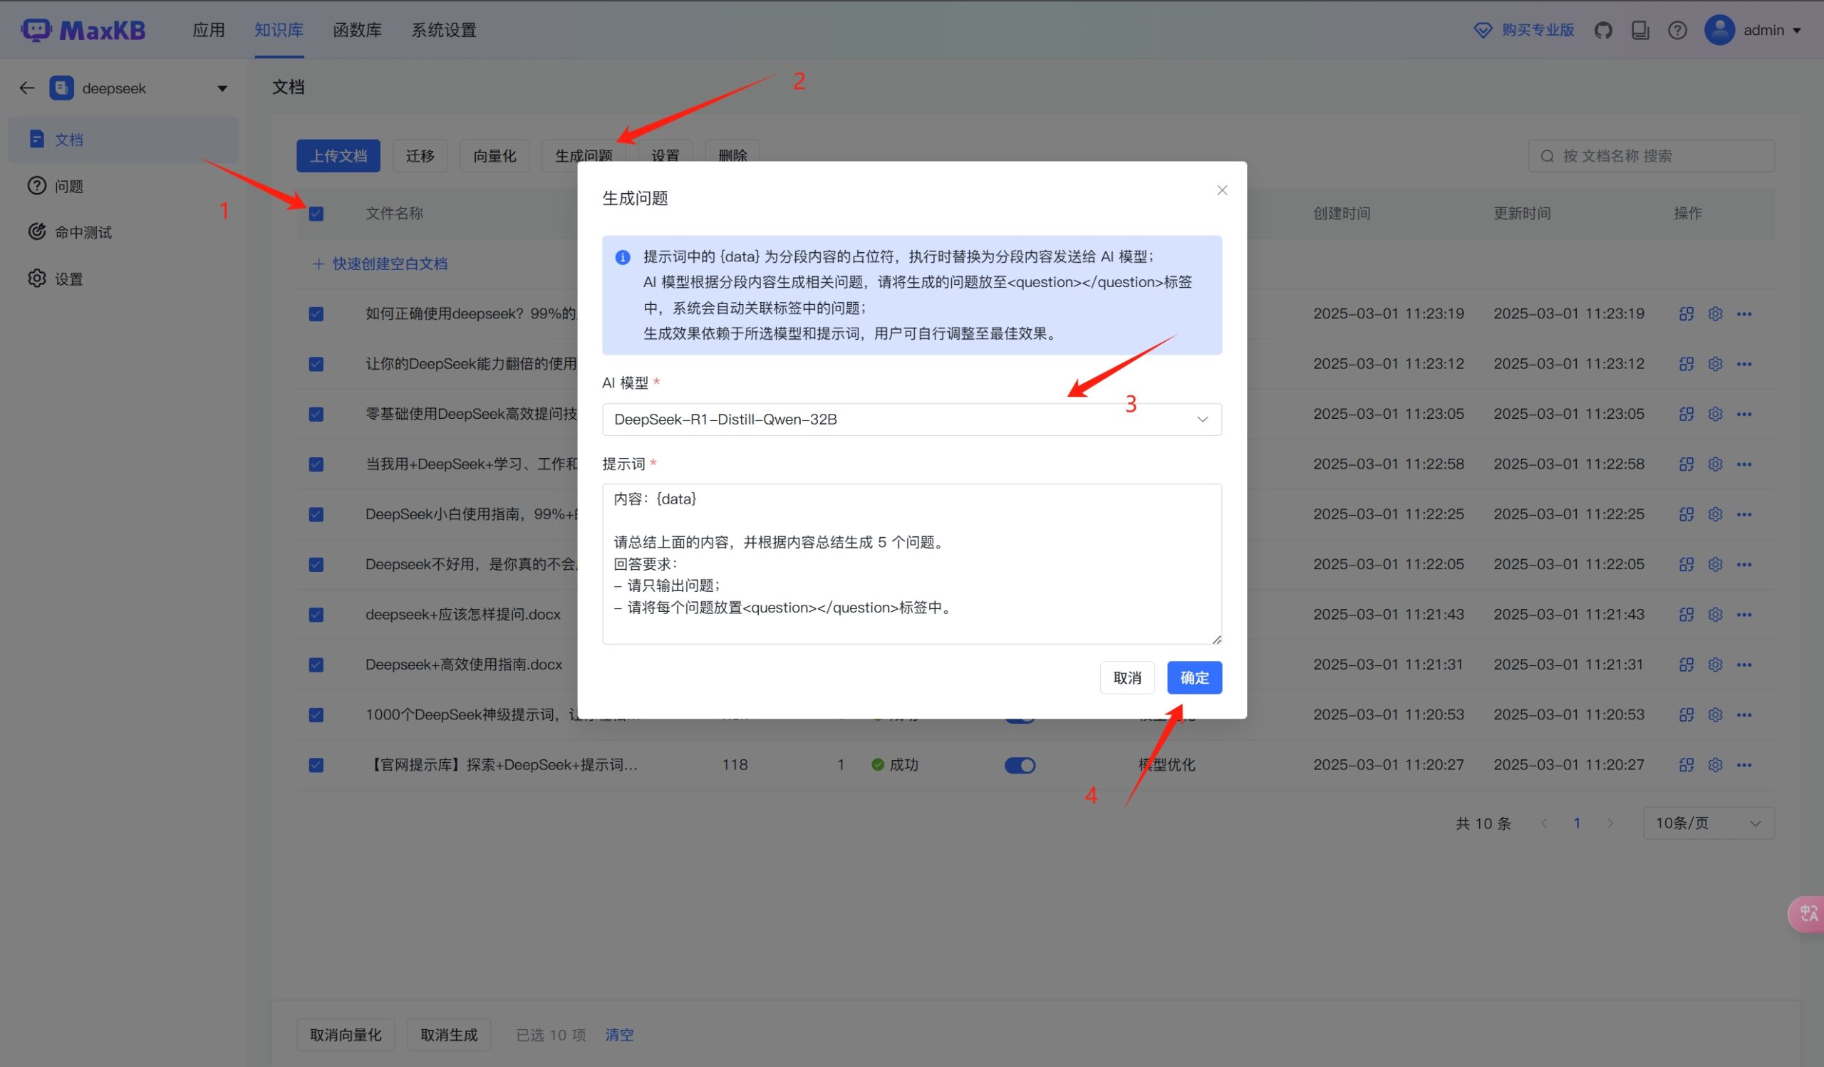Toggle enable switch for 官网提示库 row
Image resolution: width=1824 pixels, height=1067 pixels.
coord(1019,765)
